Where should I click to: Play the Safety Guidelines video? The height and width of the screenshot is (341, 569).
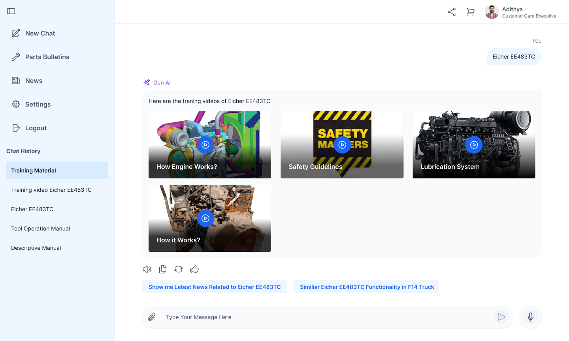[x=342, y=145]
